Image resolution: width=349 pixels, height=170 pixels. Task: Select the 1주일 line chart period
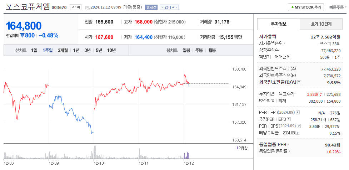tap(48, 50)
